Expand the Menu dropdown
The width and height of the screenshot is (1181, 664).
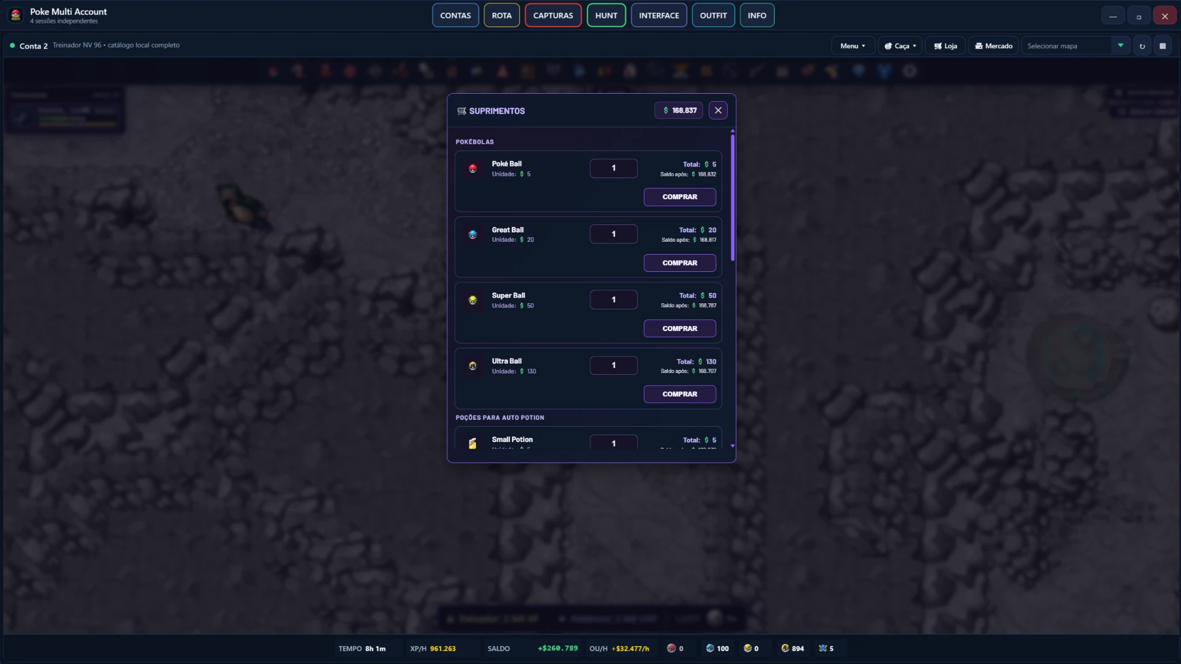coord(852,46)
